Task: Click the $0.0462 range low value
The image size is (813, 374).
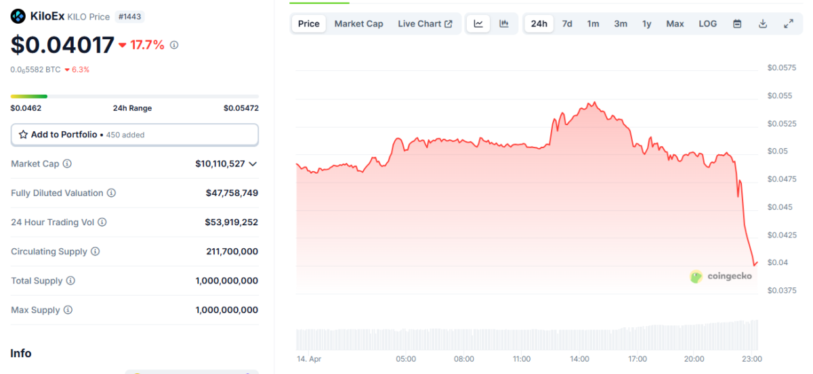Action: [26, 108]
